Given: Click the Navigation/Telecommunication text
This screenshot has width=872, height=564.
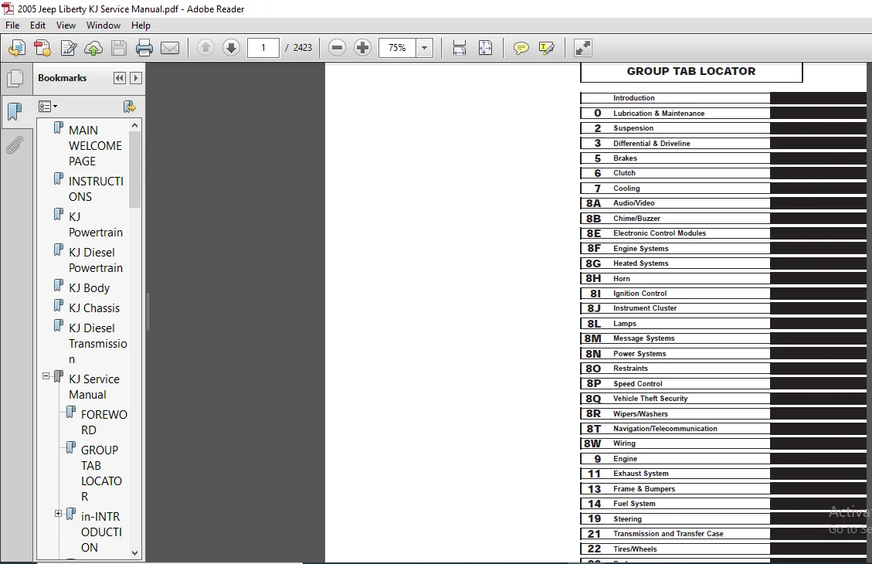Looking at the screenshot, I should (665, 429).
